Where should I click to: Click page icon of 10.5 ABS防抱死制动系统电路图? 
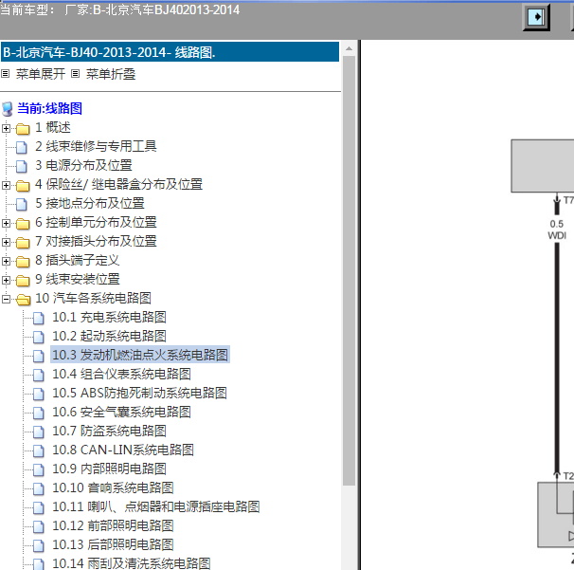(x=39, y=394)
